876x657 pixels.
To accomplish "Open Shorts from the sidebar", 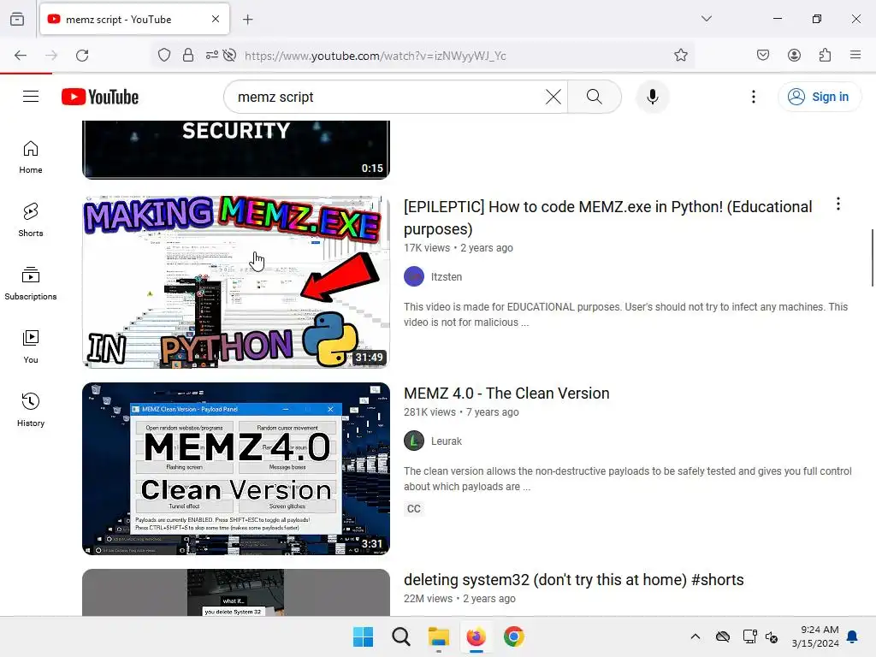I will click(x=31, y=220).
